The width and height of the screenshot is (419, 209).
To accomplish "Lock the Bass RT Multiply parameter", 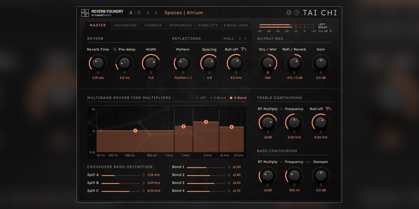I will coord(268,185).
